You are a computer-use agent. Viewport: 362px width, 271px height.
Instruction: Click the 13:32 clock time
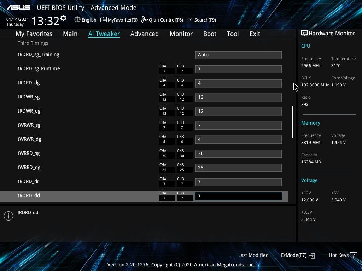pos(46,21)
